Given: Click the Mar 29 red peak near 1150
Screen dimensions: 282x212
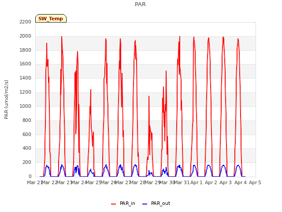Looking at the screenshot, I should click(x=149, y=96).
